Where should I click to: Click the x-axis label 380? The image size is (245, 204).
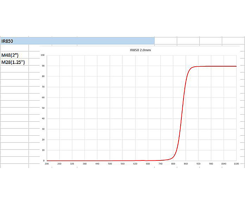pyautogui.click(x=85, y=164)
